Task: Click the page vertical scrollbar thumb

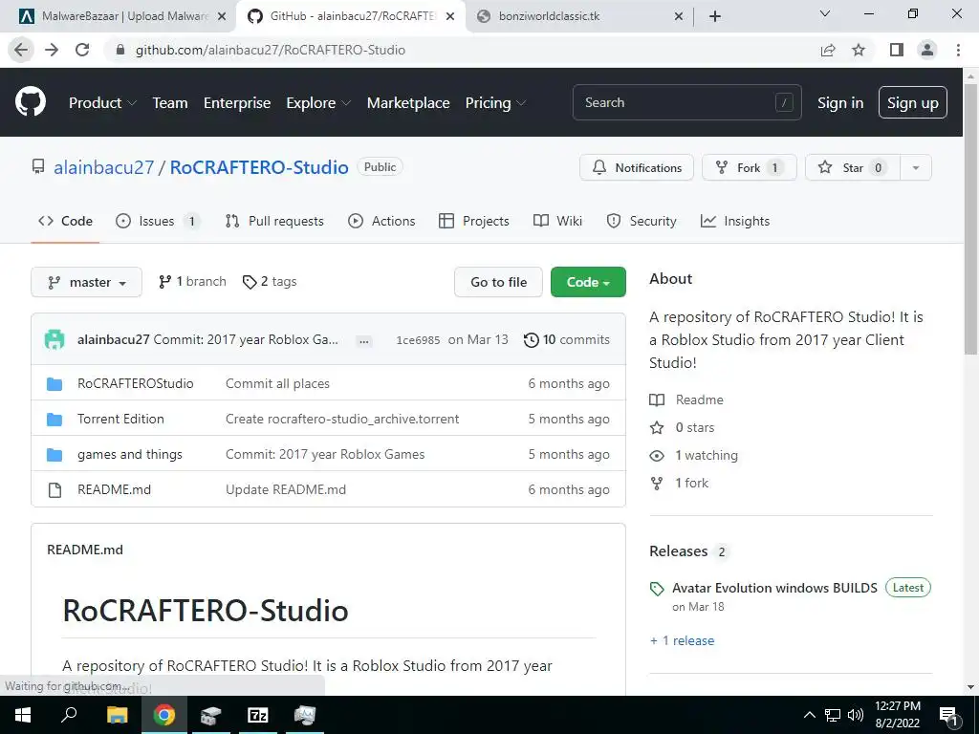Action: coord(971,219)
